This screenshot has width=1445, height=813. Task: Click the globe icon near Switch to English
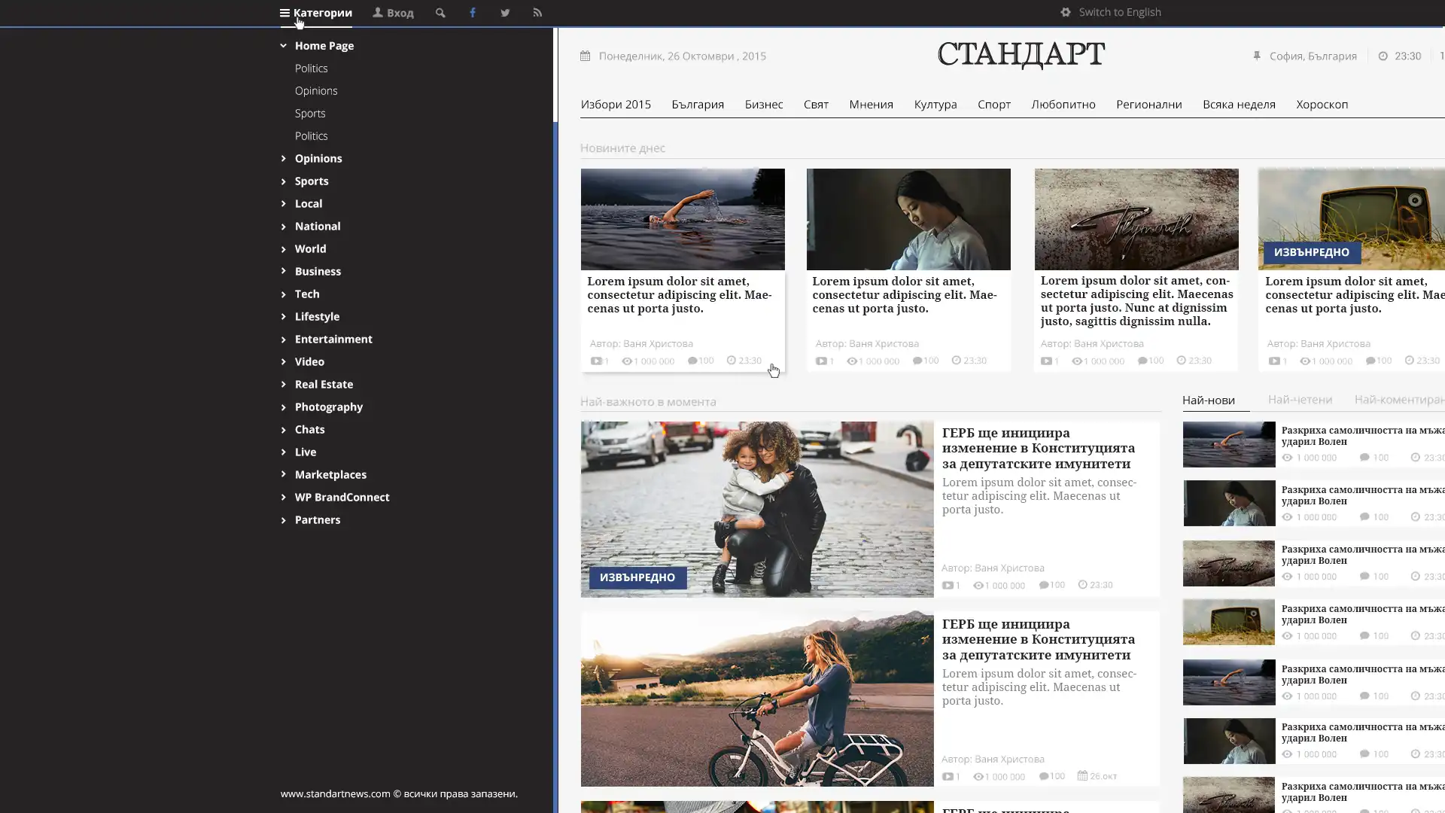(1064, 11)
